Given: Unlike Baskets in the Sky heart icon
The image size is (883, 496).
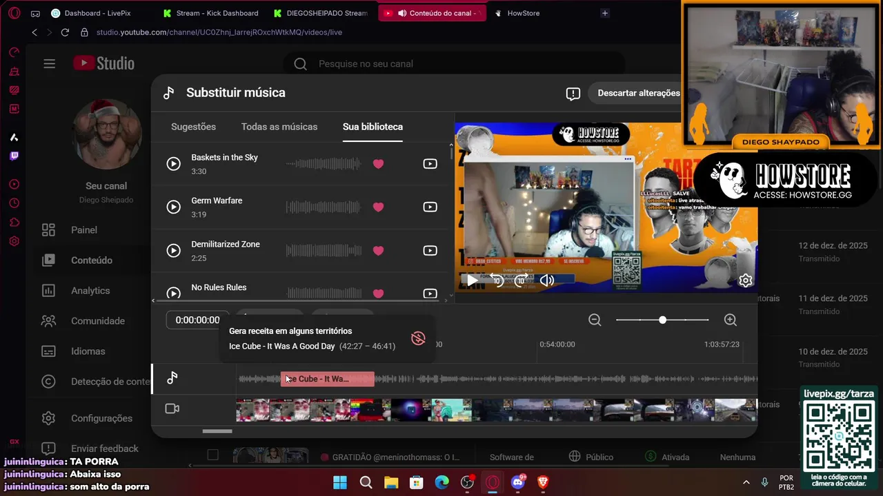Looking at the screenshot, I should click(378, 164).
